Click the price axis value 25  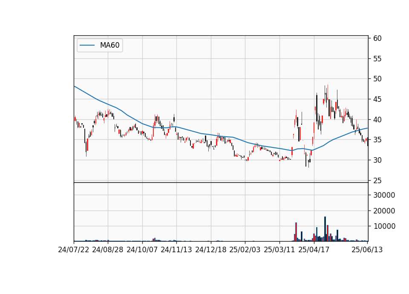pyautogui.click(x=377, y=181)
